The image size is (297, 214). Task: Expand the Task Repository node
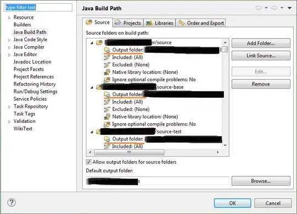coord(9,107)
